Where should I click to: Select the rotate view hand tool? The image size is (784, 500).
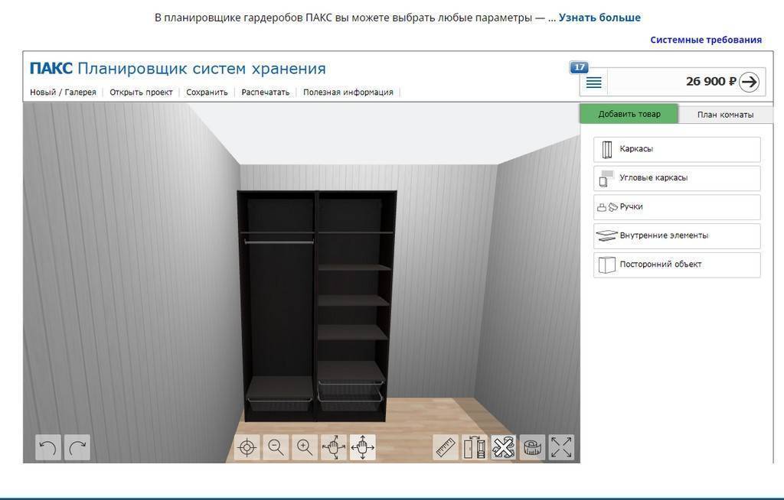coord(334,447)
